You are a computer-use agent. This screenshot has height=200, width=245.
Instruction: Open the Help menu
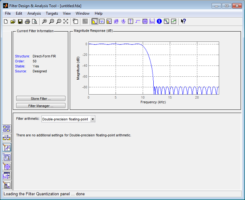99,14
